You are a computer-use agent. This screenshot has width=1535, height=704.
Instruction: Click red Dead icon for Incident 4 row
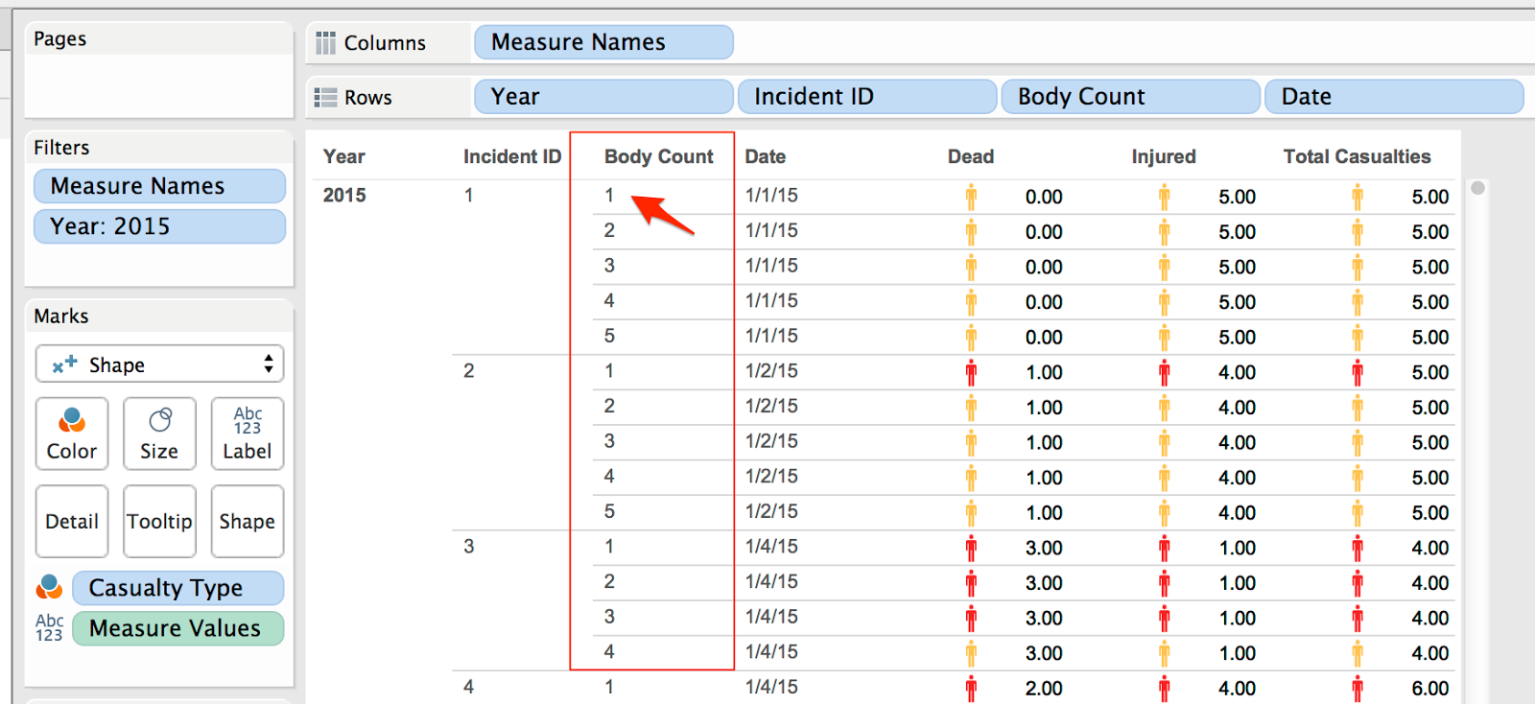coord(971,688)
